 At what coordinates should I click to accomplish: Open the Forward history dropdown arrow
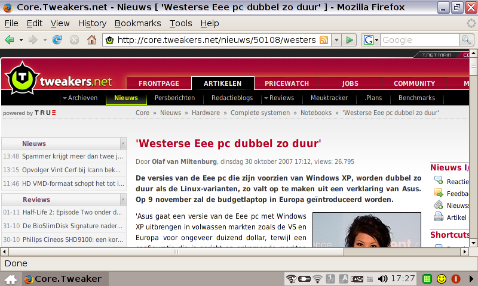click(45, 40)
